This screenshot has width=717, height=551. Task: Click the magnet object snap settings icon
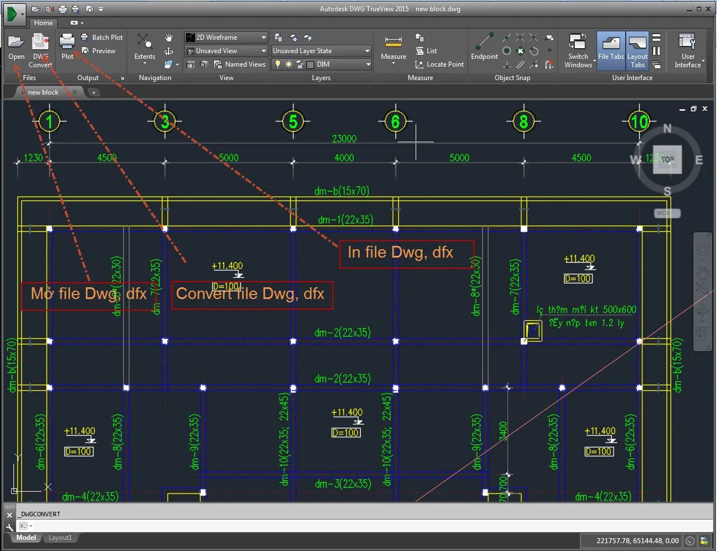coord(549,64)
